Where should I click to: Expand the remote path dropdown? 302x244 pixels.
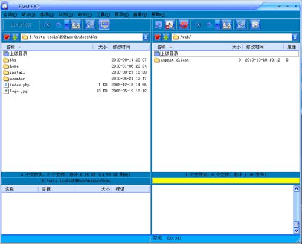[295, 37]
